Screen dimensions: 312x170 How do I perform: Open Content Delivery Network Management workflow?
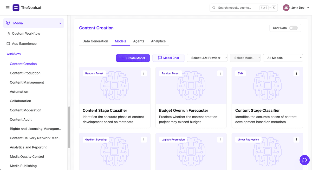35,138
